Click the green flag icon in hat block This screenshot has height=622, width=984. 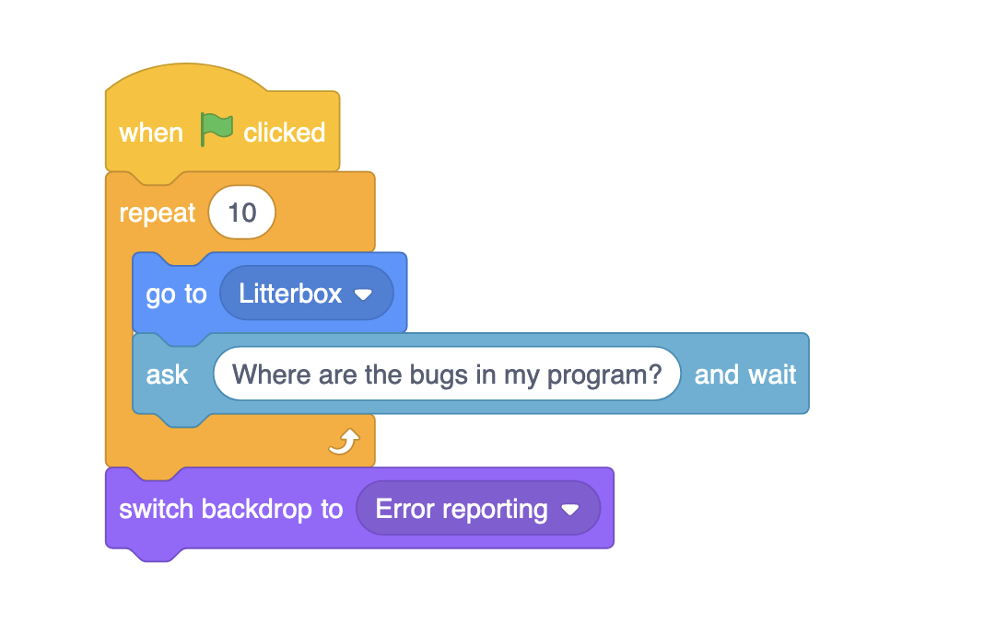point(217,131)
